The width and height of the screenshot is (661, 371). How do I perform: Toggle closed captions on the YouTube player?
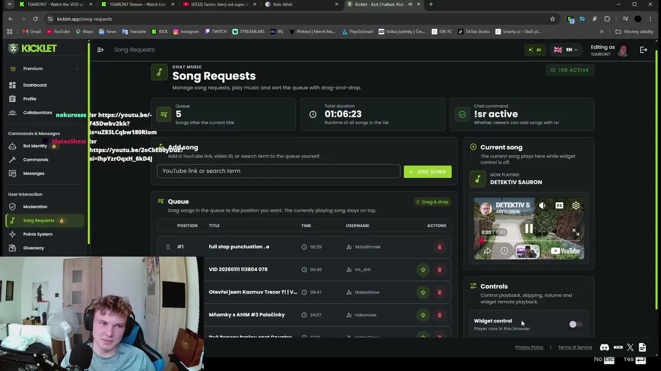[x=559, y=205]
